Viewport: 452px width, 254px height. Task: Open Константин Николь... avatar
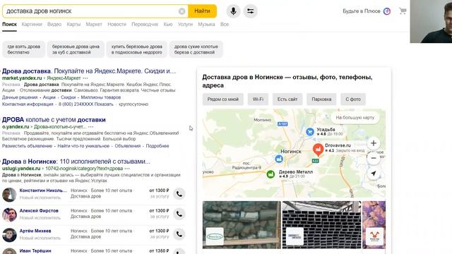pos(9,195)
